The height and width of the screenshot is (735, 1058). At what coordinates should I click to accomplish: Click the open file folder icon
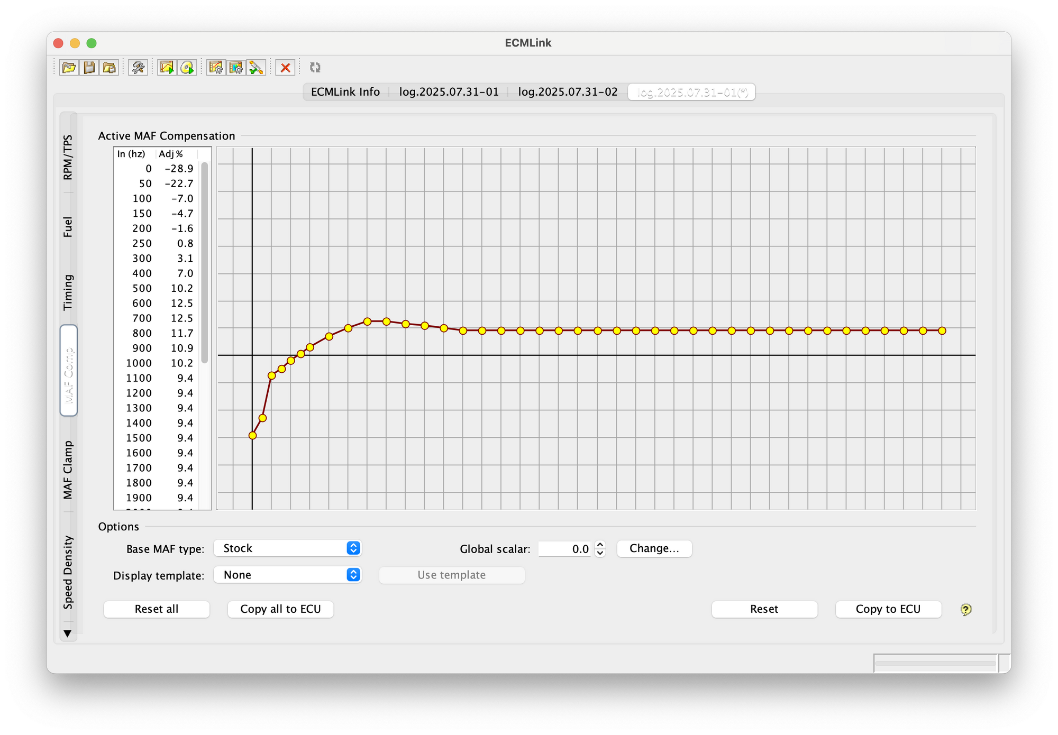pyautogui.click(x=69, y=68)
